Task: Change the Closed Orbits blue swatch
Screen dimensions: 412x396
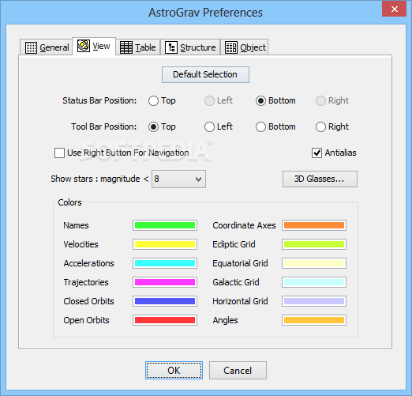Action: coord(165,301)
